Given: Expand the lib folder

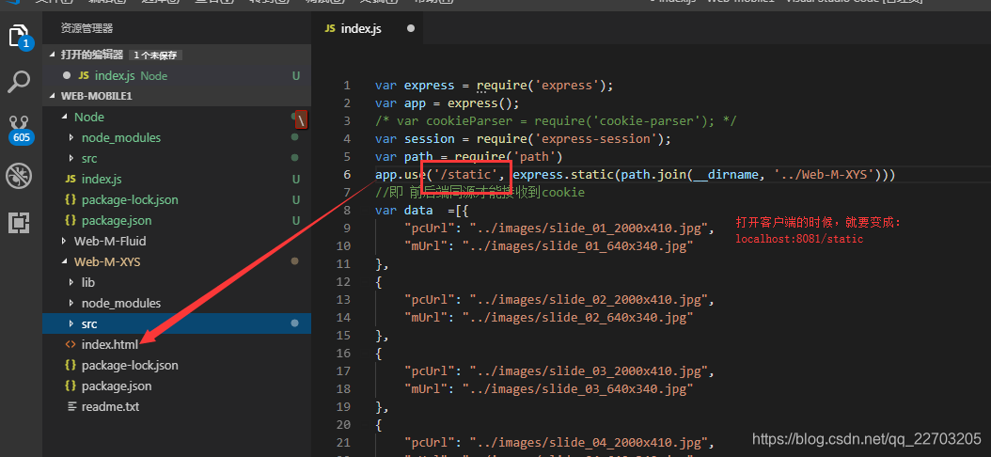Looking at the screenshot, I should click(x=71, y=282).
